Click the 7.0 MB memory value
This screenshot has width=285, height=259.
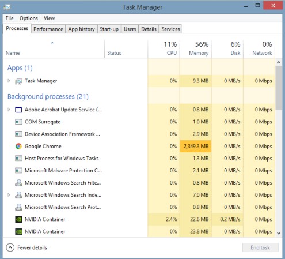[x=196, y=195]
